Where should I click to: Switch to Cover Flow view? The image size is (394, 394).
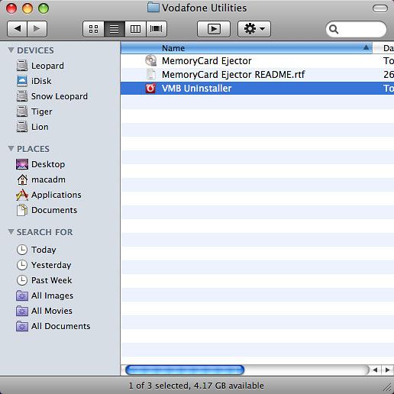157,29
